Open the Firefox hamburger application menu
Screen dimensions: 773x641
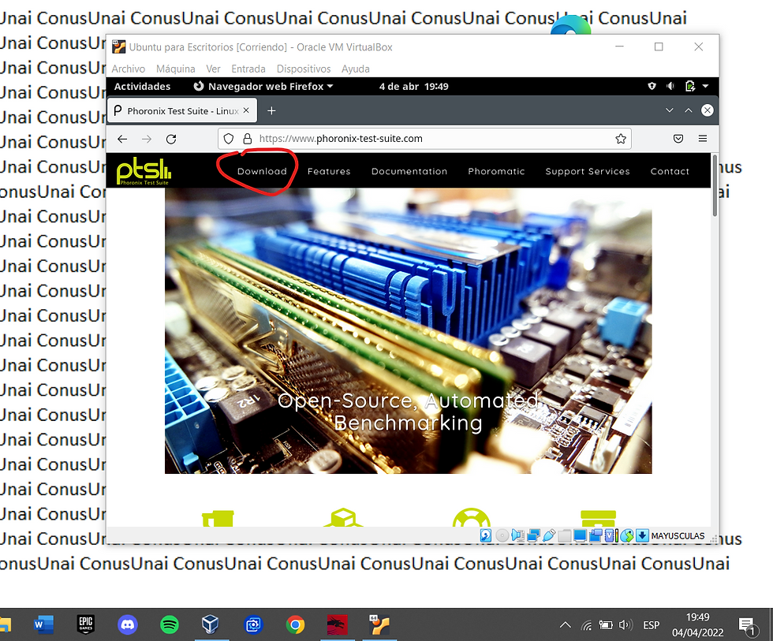click(x=703, y=139)
